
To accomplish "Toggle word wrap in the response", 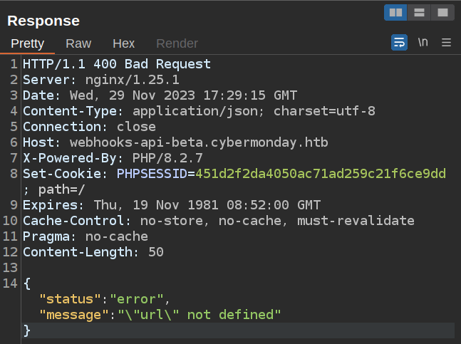I will point(400,43).
